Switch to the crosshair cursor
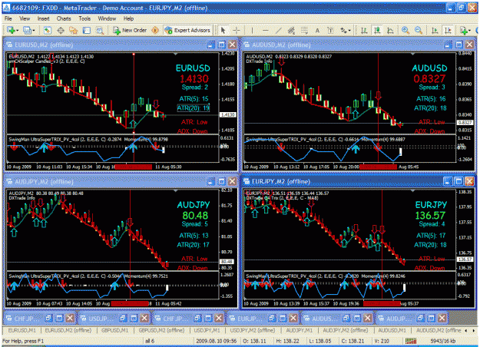480x347 pixels. pos(237,30)
